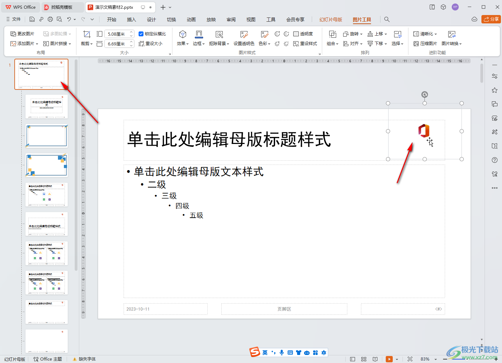Click the decrease contrast icon

(286, 34)
